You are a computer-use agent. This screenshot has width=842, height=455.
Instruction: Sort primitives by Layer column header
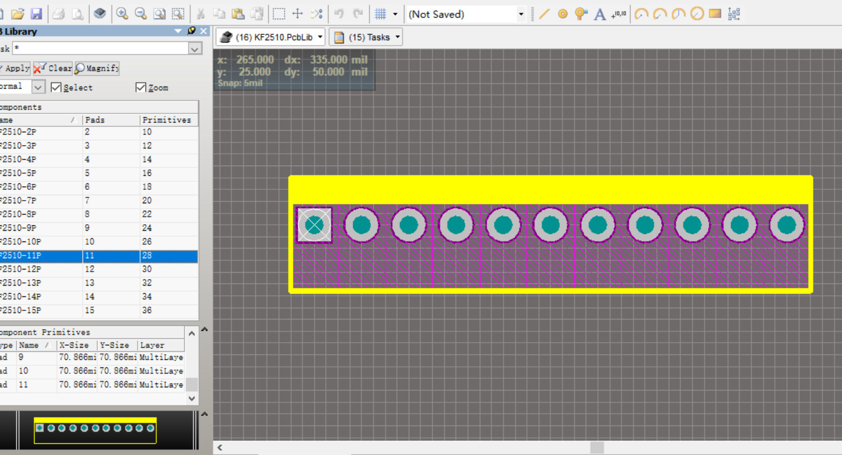(161, 345)
